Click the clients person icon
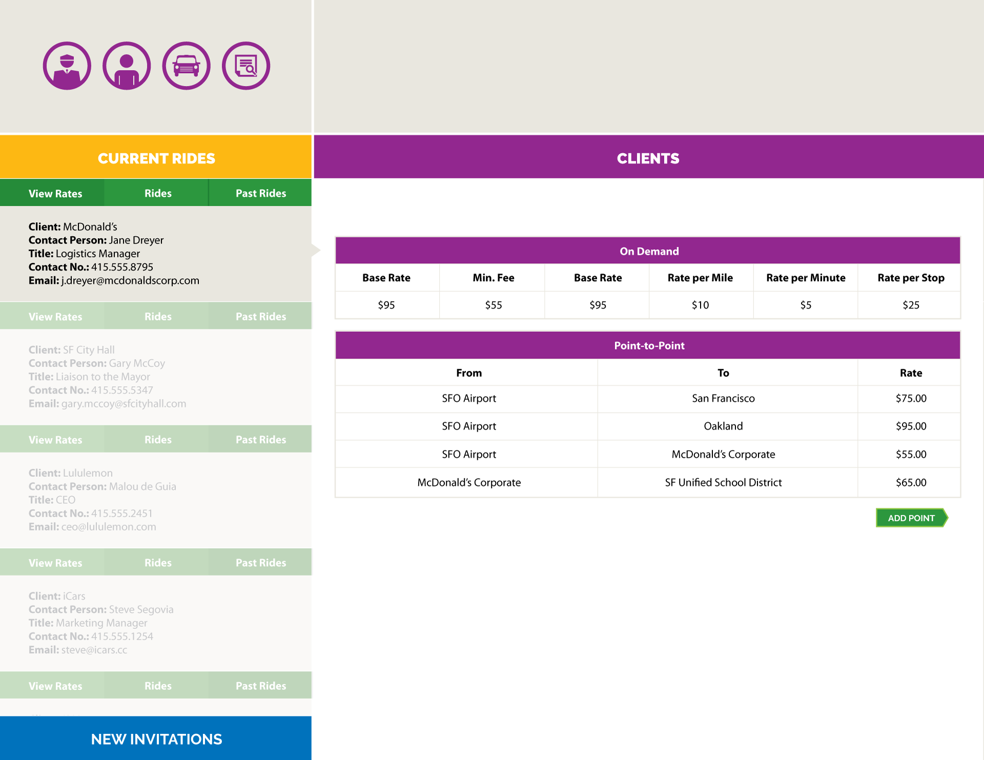This screenshot has width=984, height=760. tap(127, 66)
